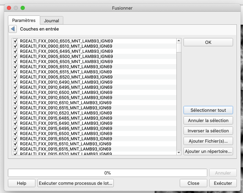Uncheck RGEALTI_FXX_0900_6505_MNT_LAMB93_IGN69 checkbox
This screenshot has width=243, height=193.
[x=15, y=41]
